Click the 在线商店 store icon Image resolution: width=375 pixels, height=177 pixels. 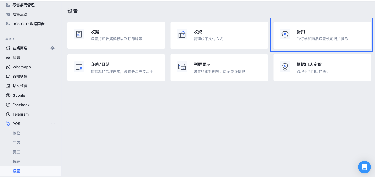[x=8, y=48]
